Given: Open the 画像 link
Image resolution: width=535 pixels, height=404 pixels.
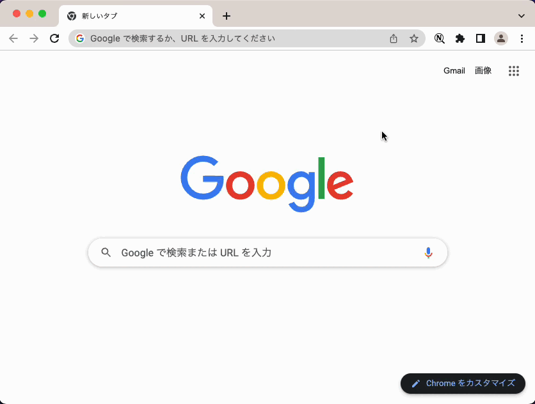Looking at the screenshot, I should [x=483, y=70].
